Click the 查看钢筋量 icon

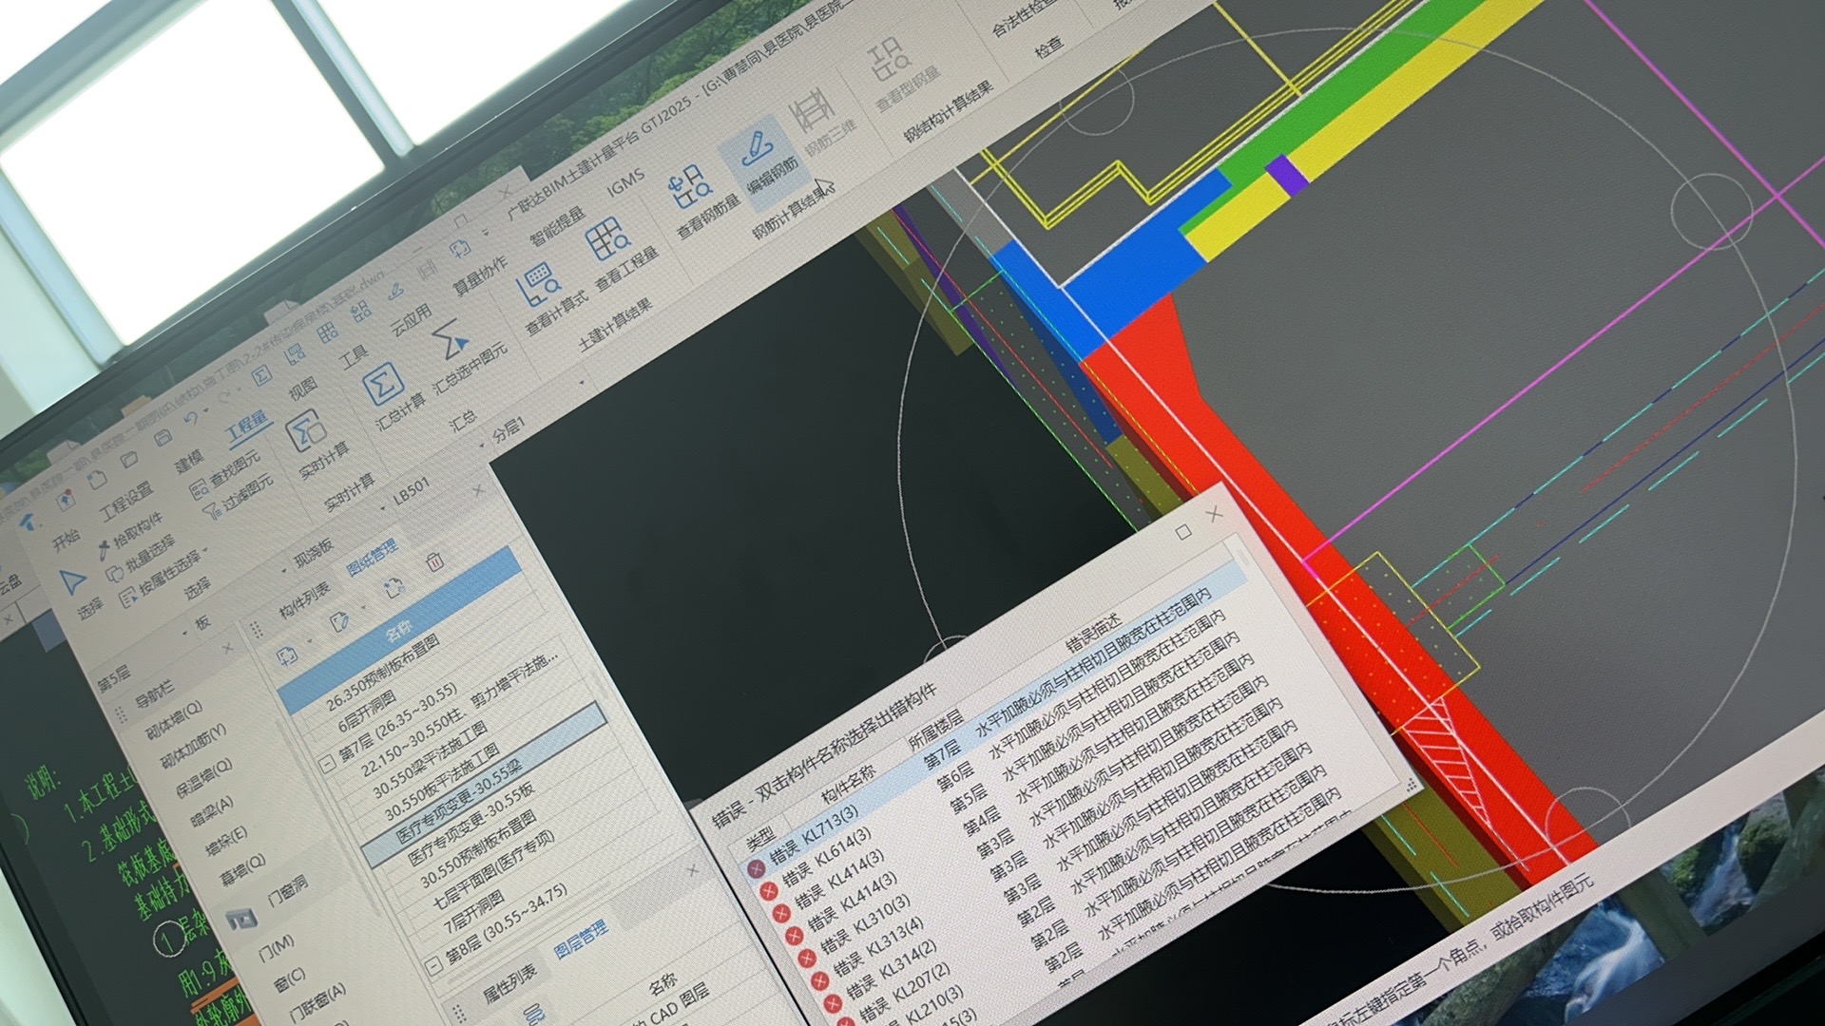coord(689,187)
